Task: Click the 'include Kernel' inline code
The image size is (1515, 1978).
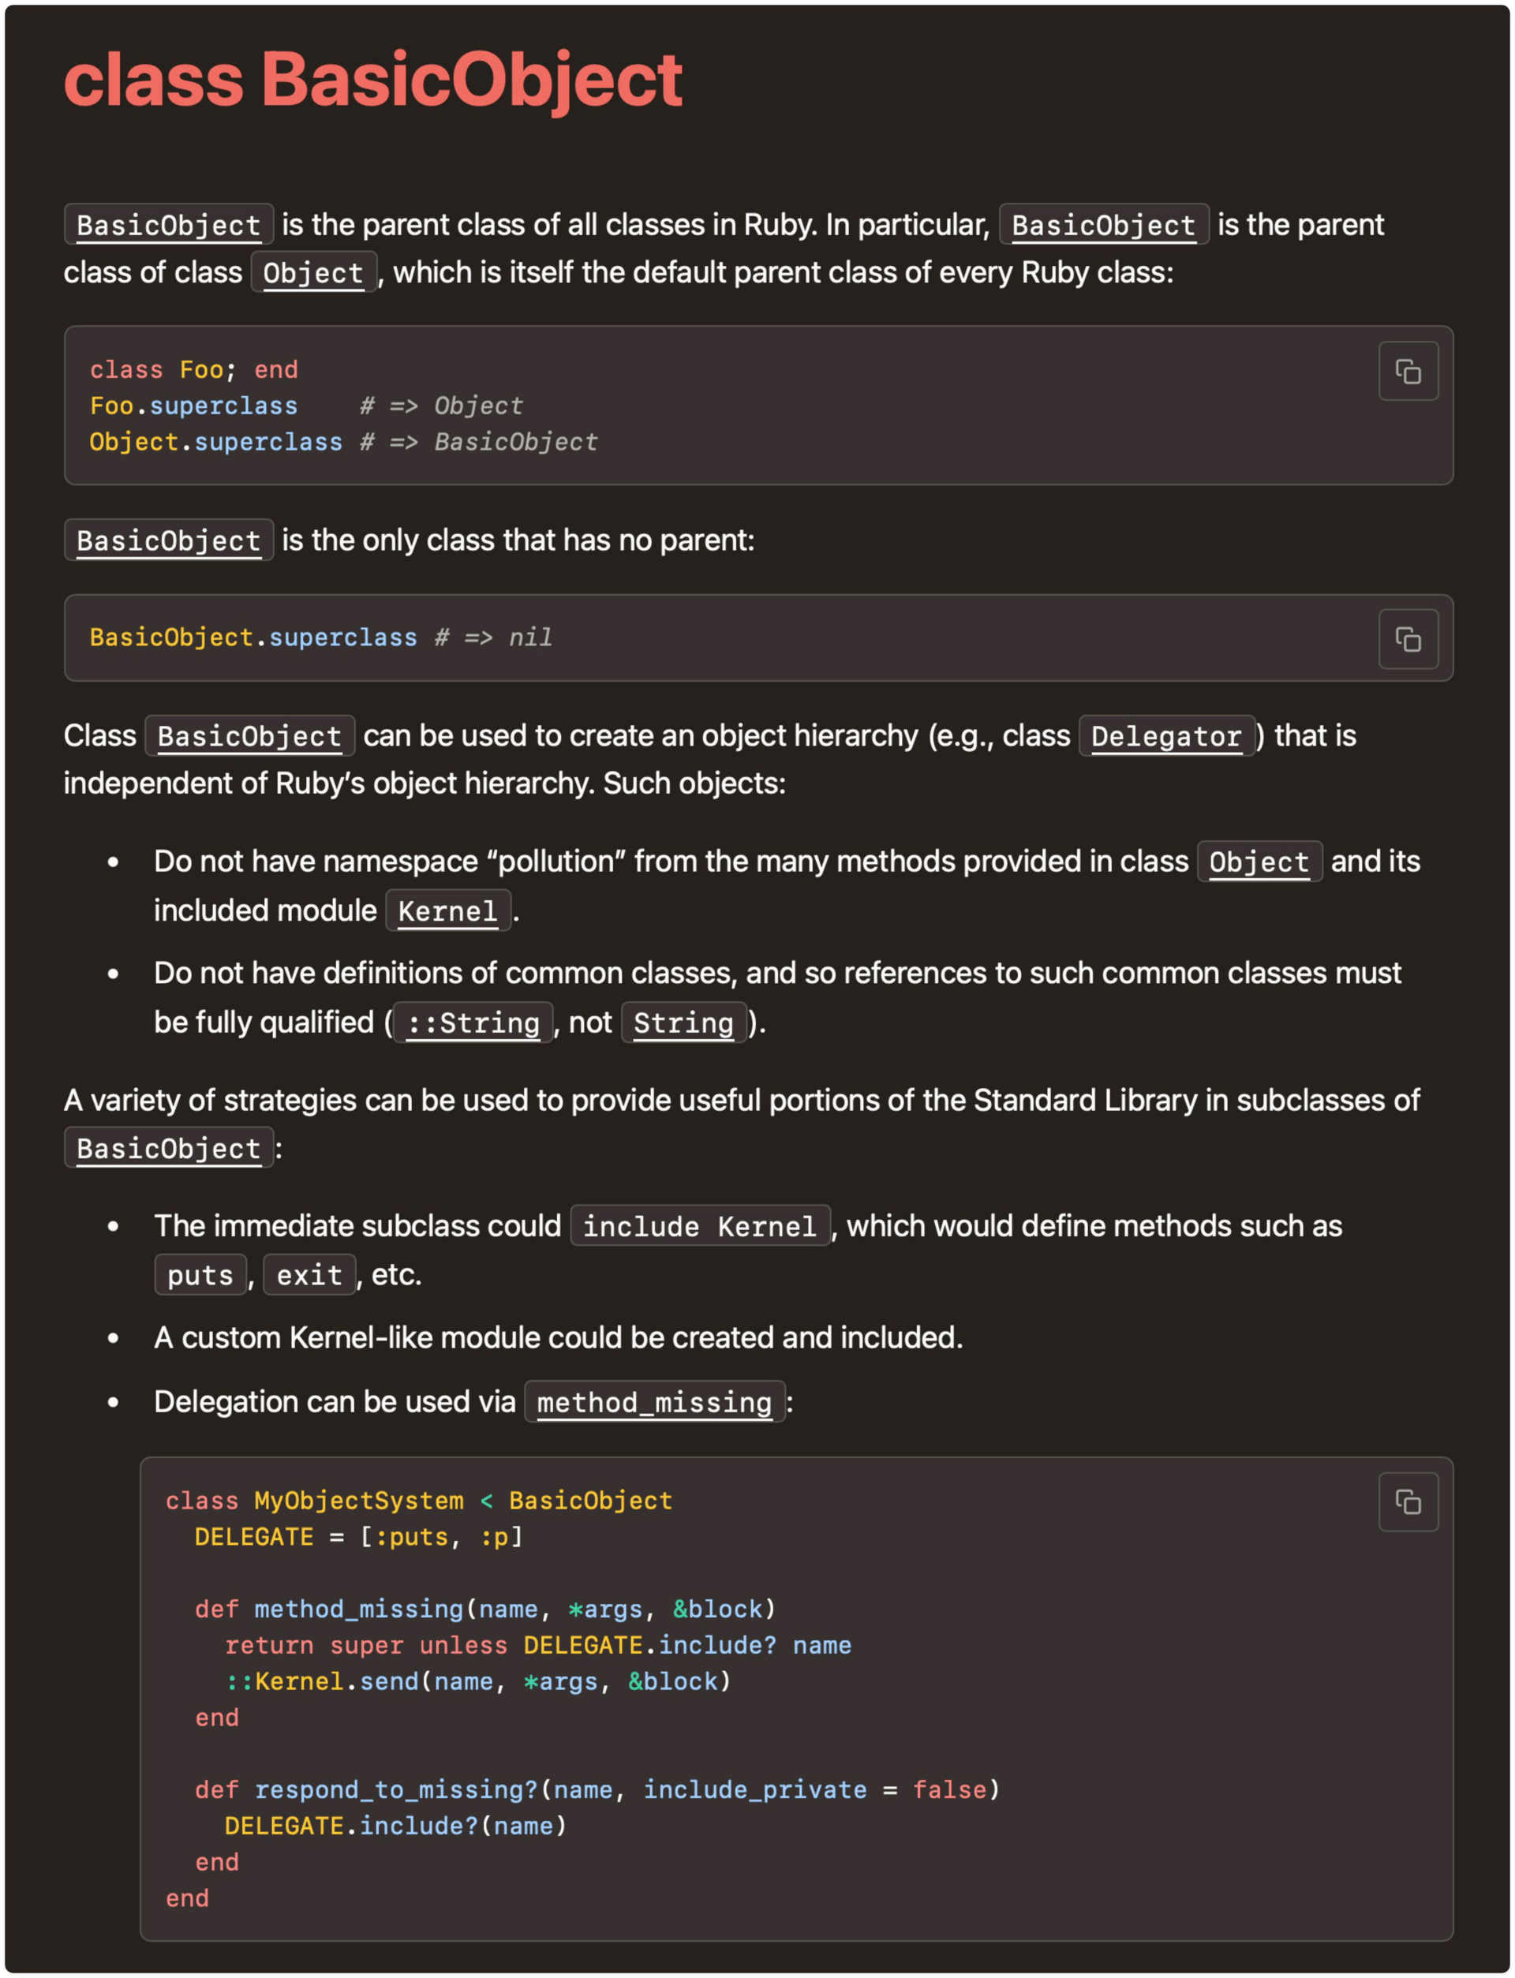Action: [700, 1226]
